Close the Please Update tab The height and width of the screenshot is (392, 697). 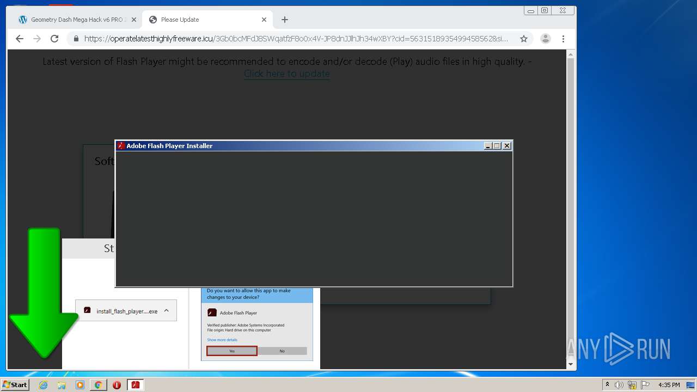tap(264, 20)
